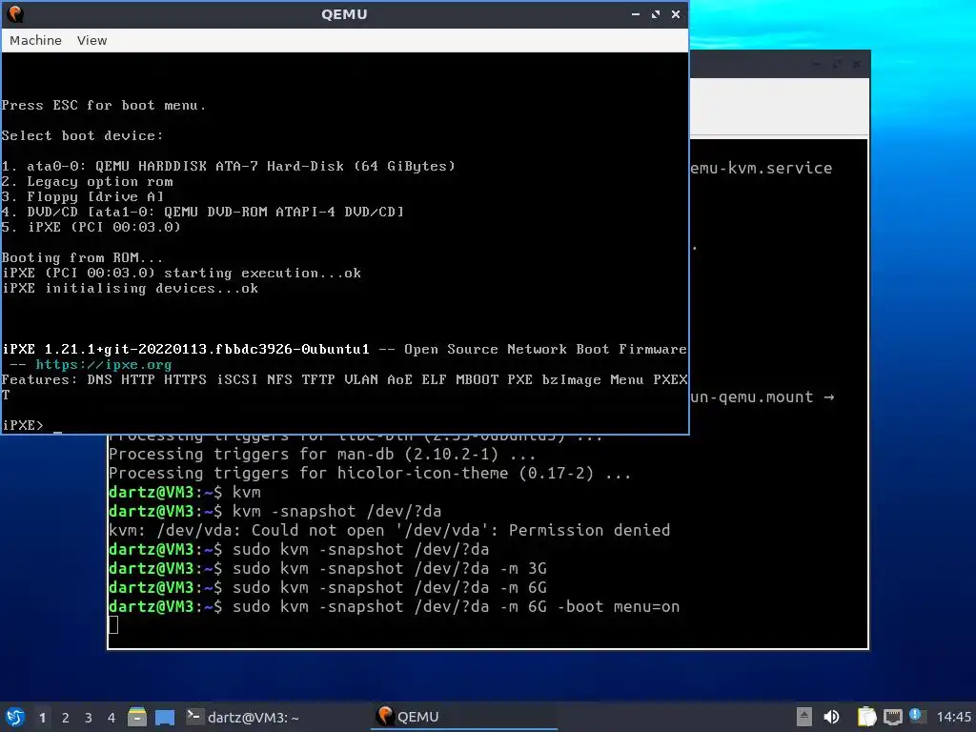Image resolution: width=976 pixels, height=732 pixels.
Task: Click 'Processing triggers for hicolor-icon-theme' line
Action: tap(370, 473)
